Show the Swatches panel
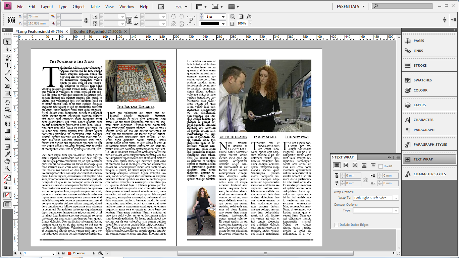 pyautogui.click(x=422, y=80)
